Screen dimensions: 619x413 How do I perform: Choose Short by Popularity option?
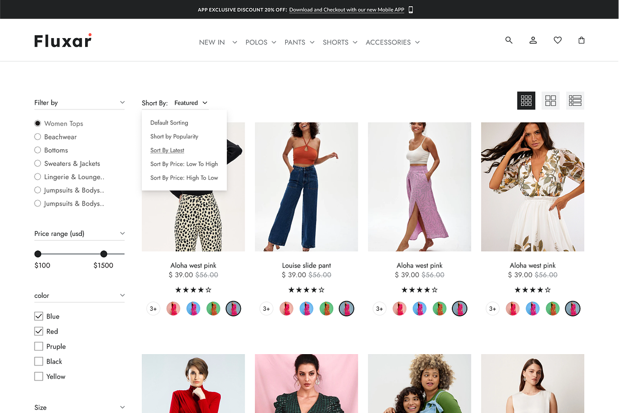(x=174, y=136)
